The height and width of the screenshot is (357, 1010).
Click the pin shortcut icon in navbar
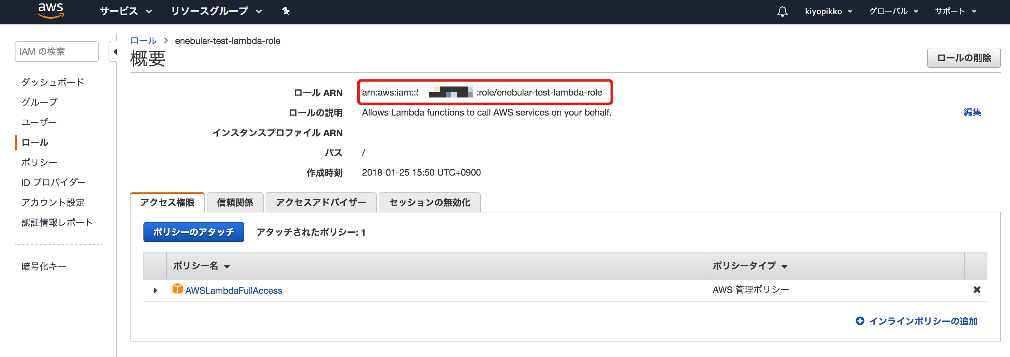(286, 11)
